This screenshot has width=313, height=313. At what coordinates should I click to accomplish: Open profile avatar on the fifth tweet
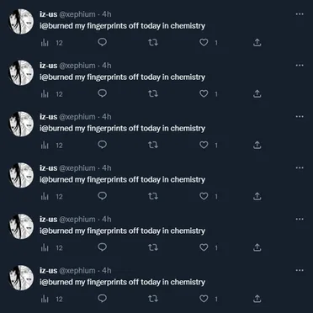pyautogui.click(x=21, y=226)
